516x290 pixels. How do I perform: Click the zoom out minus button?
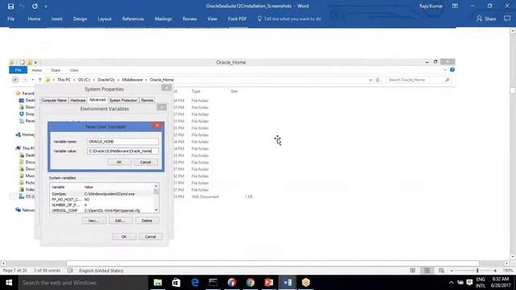(451, 271)
